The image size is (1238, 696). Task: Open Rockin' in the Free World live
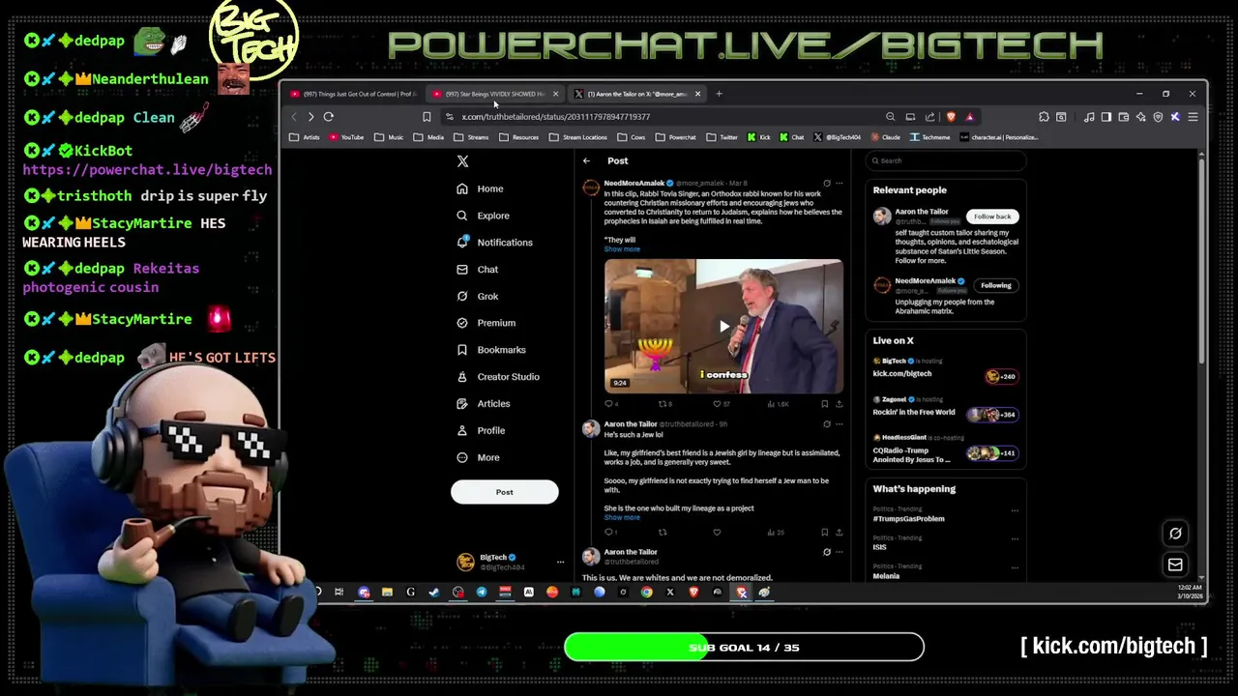[945, 407]
